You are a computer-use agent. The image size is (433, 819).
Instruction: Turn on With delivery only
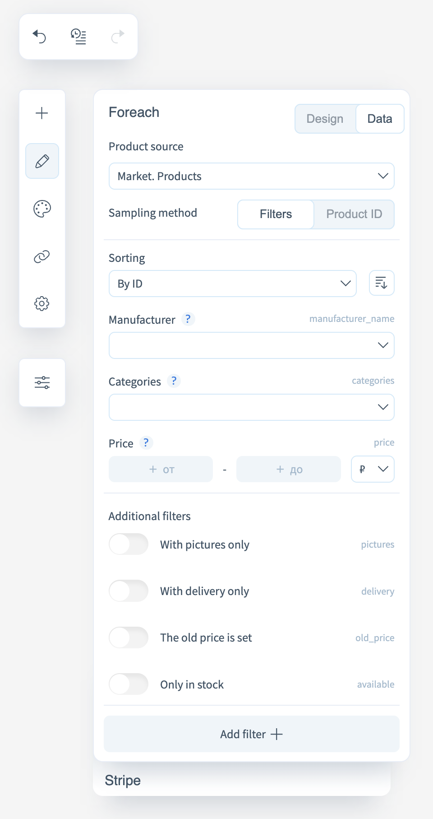point(129,591)
